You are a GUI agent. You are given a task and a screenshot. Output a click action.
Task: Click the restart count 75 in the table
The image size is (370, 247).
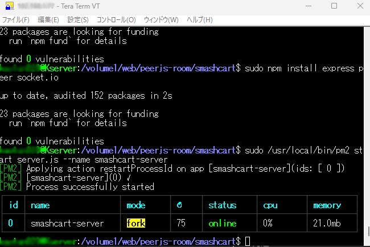(181, 224)
